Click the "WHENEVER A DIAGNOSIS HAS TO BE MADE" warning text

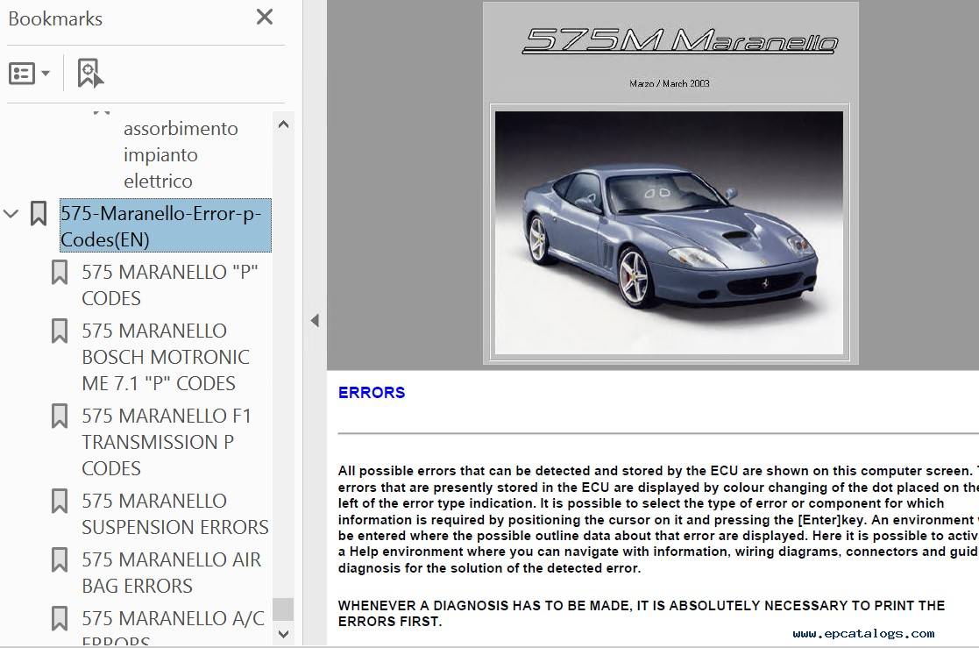[x=642, y=613]
